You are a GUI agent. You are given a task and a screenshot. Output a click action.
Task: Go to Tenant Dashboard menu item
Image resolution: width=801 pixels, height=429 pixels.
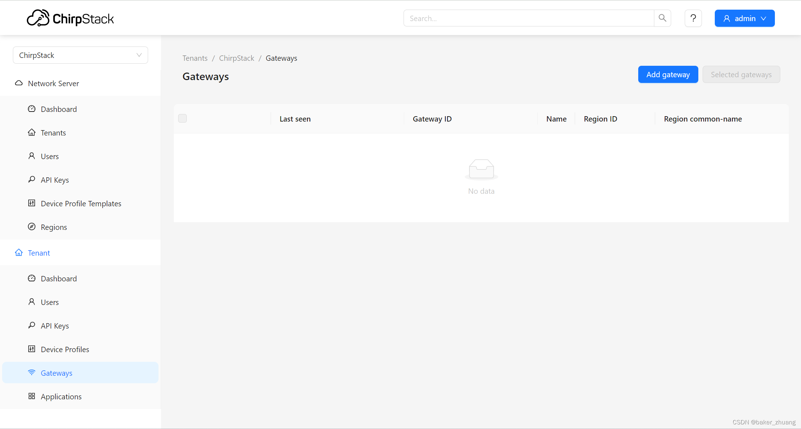59,278
